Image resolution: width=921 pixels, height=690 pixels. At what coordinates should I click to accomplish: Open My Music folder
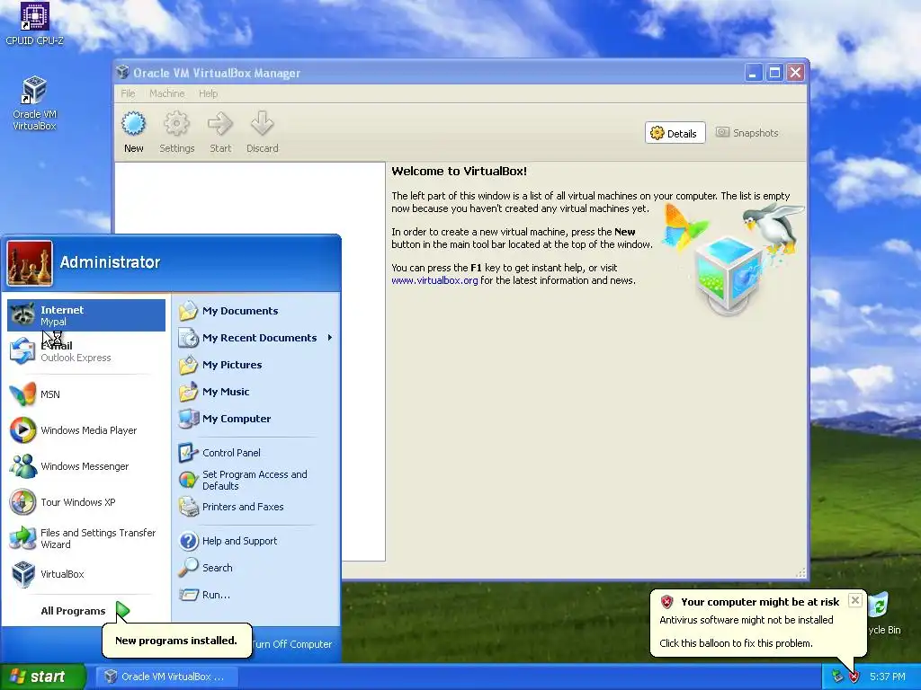tap(256, 392)
